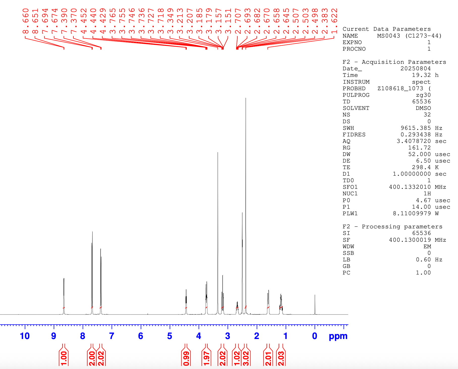Select the P0 pulse value 4.67
This screenshot has width=458, height=369.
[423, 200]
